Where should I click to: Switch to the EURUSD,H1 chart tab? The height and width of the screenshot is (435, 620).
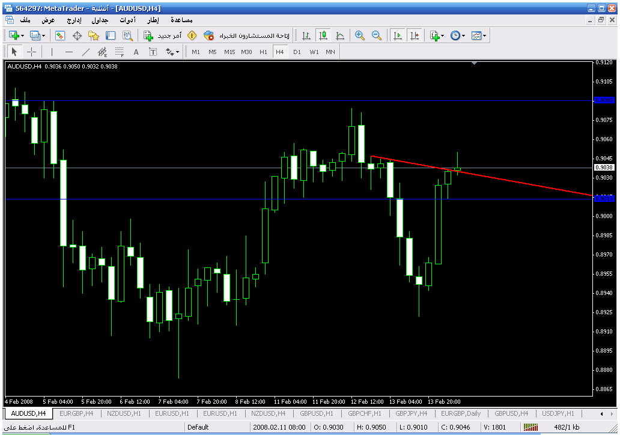[x=171, y=413]
